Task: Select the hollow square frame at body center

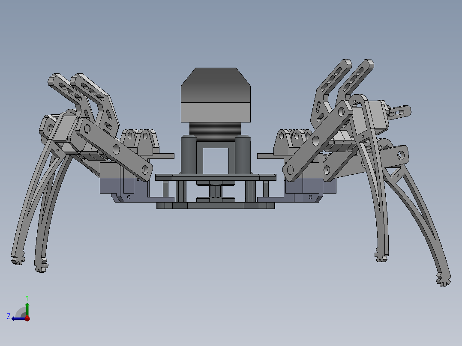Action: [216, 158]
